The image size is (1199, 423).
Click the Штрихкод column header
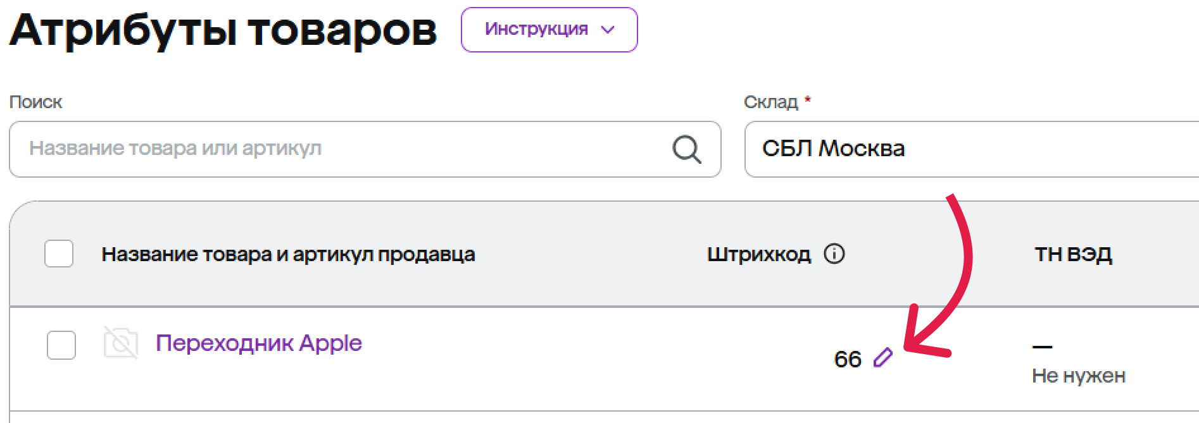click(758, 254)
